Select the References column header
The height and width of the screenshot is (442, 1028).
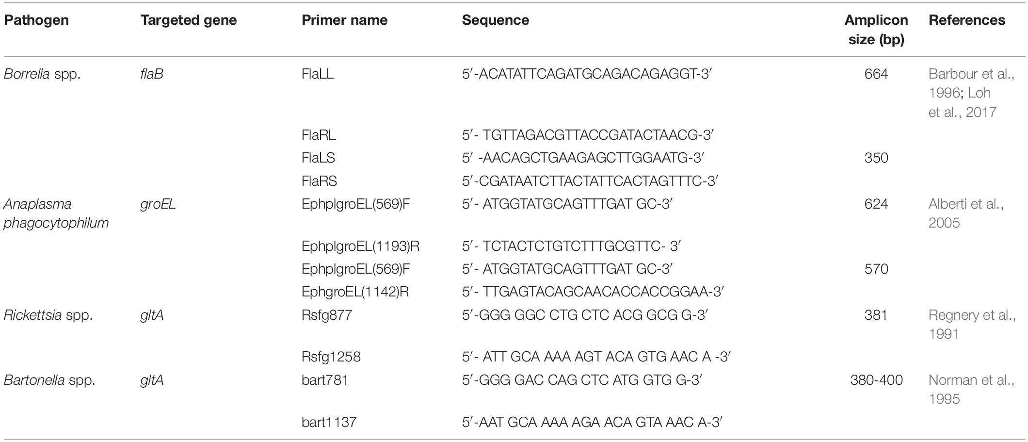pyautogui.click(x=967, y=20)
